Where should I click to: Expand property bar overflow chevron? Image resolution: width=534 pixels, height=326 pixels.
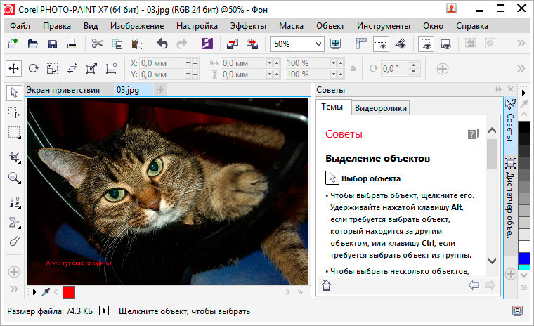521,69
